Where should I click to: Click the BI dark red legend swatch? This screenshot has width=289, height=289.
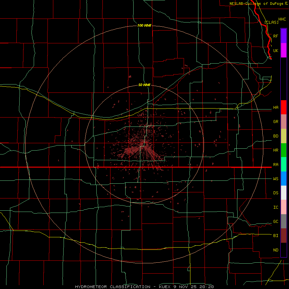coord(284,236)
